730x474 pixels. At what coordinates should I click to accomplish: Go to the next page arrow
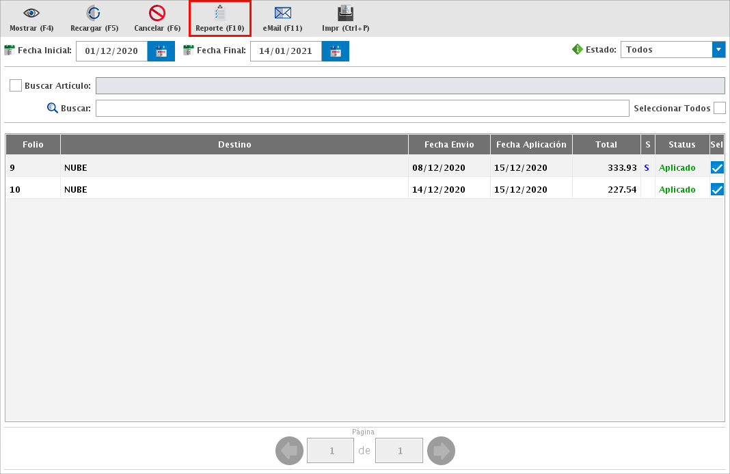pos(441,451)
